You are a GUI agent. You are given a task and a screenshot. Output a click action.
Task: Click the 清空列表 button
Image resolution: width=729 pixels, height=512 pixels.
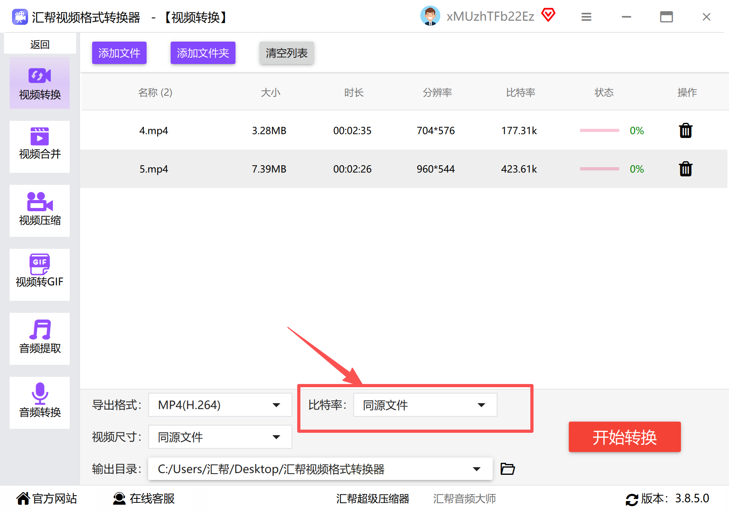point(286,53)
